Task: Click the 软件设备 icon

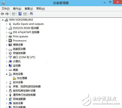Action: [x=10, y=82]
